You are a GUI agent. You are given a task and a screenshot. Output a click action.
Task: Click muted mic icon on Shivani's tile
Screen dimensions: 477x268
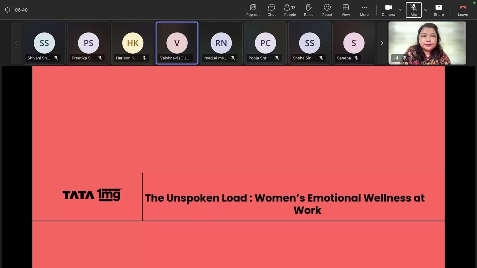click(56, 58)
